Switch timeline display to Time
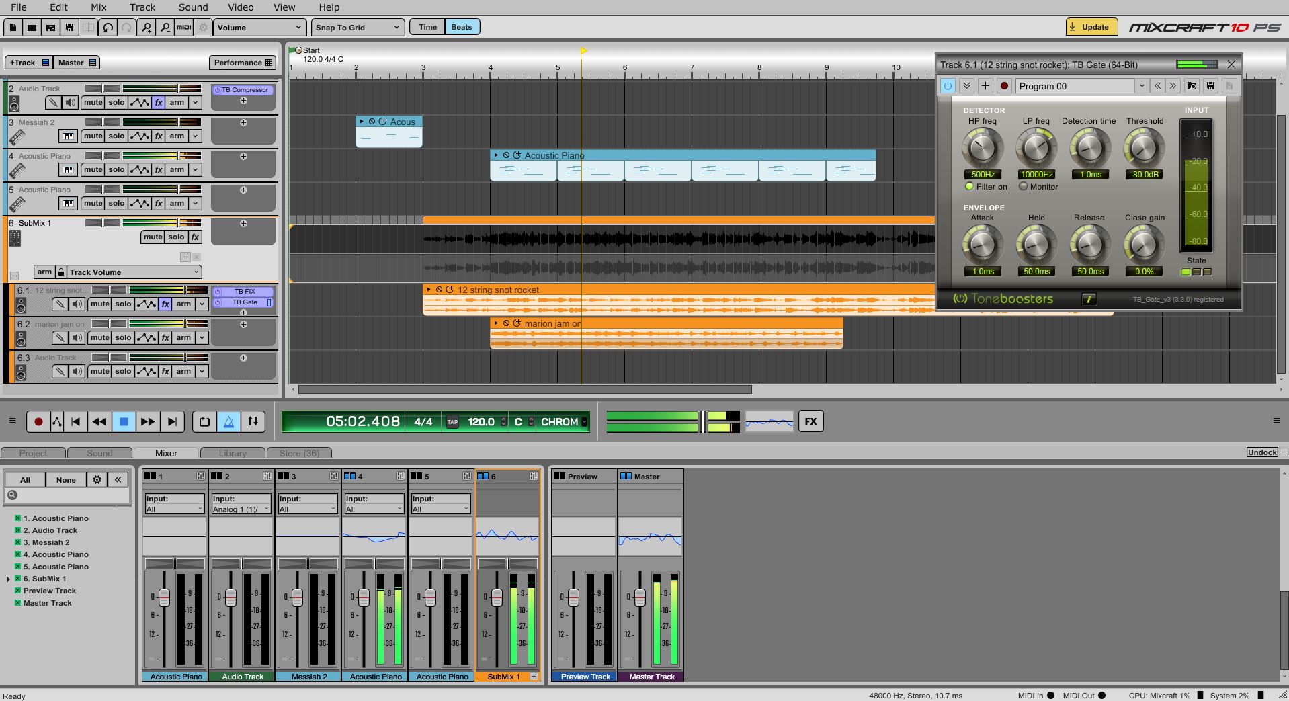Viewport: 1289px width, 701px height. click(427, 27)
